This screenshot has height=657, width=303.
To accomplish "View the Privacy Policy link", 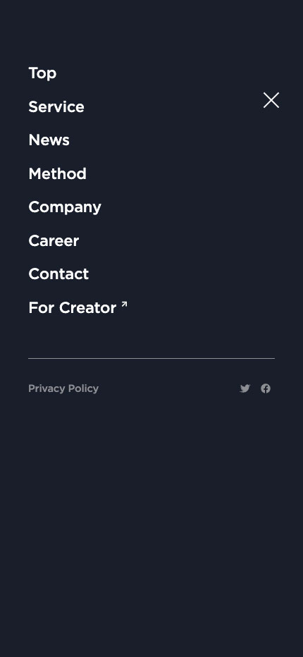I will click(x=63, y=388).
